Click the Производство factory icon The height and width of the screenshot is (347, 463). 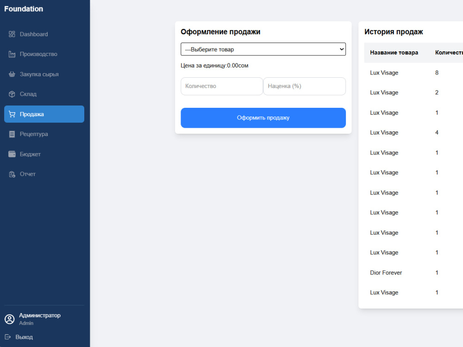[x=12, y=54]
